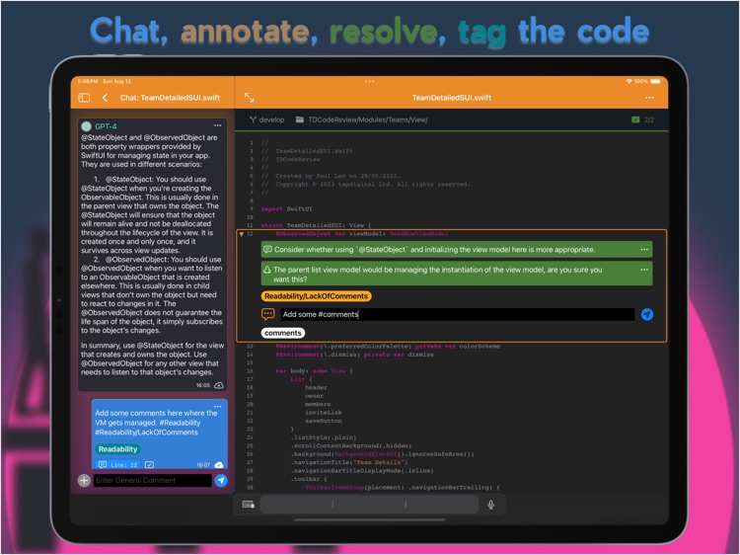Click the orange speech bubble comment icon
Image resolution: width=740 pixels, height=555 pixels.
coord(268,314)
